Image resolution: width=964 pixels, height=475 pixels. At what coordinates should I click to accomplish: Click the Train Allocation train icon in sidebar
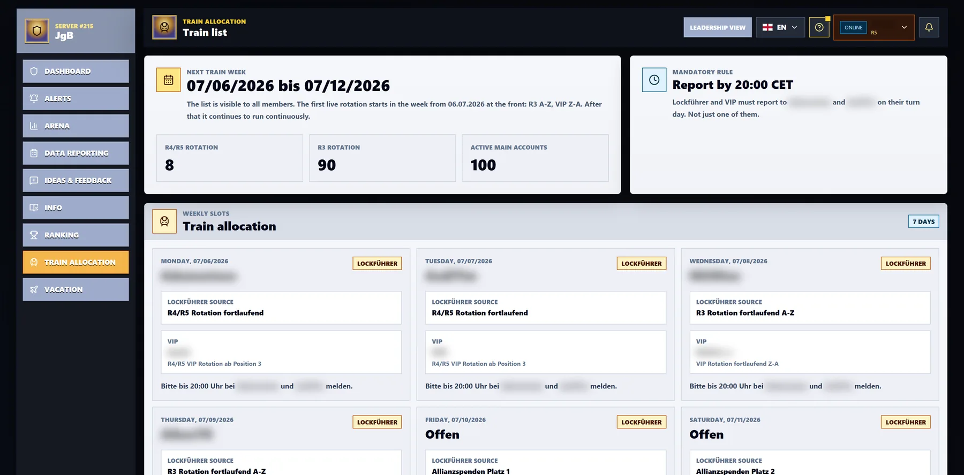point(34,262)
